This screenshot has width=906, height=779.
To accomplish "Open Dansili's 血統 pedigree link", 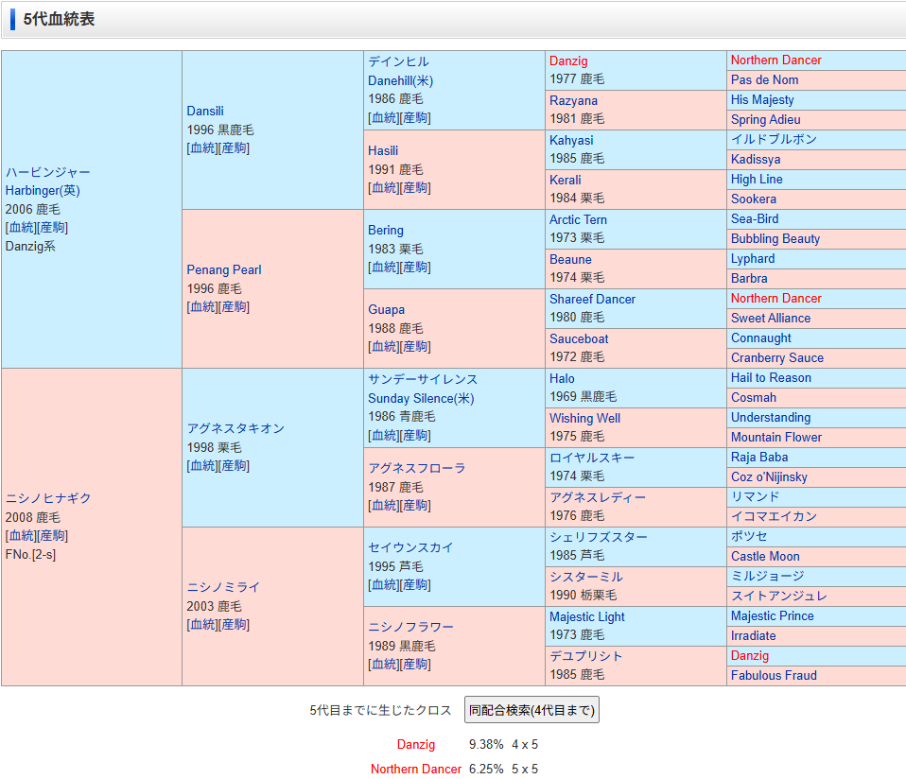I will (202, 147).
